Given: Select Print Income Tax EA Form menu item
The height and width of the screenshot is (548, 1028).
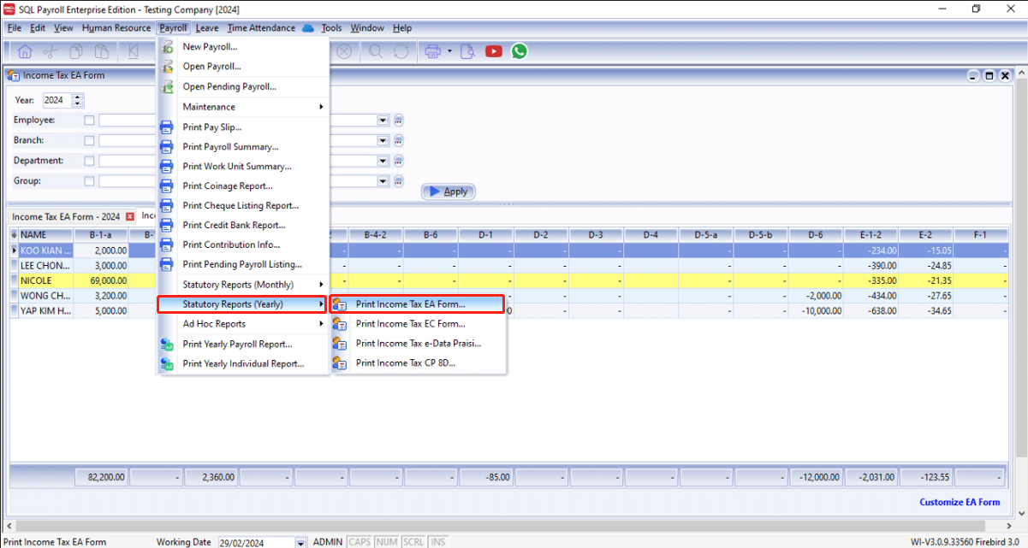Looking at the screenshot, I should click(x=410, y=304).
